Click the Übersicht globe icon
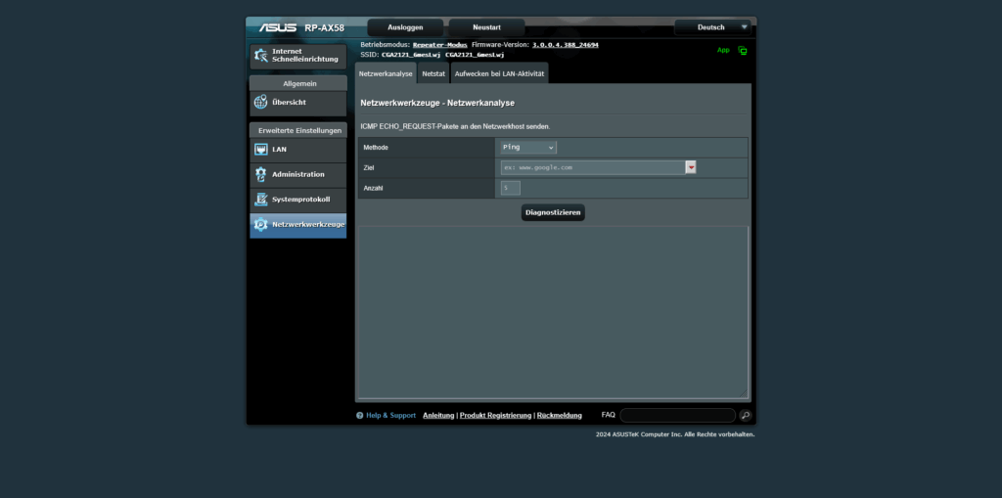This screenshot has height=498, width=1002. point(261,102)
